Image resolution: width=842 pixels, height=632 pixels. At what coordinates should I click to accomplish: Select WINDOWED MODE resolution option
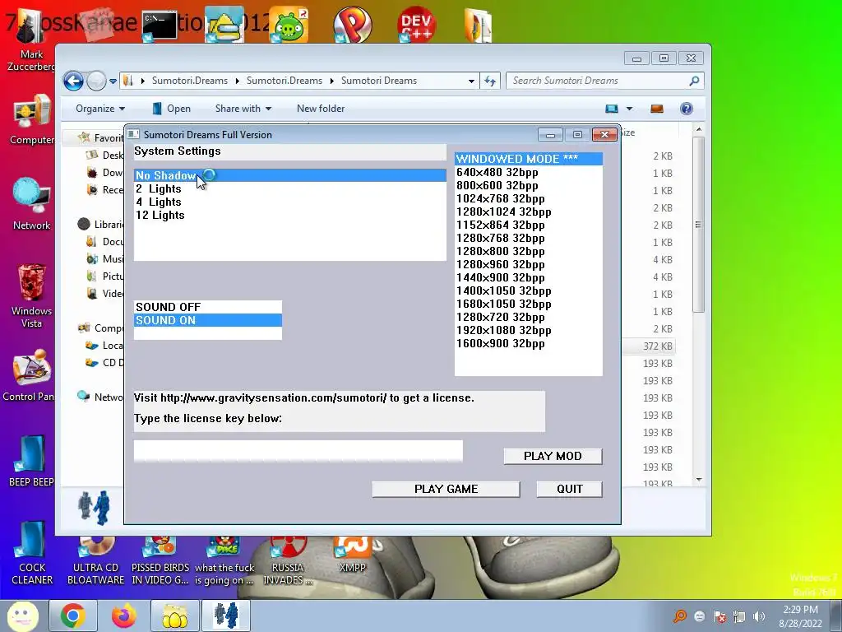click(x=529, y=159)
